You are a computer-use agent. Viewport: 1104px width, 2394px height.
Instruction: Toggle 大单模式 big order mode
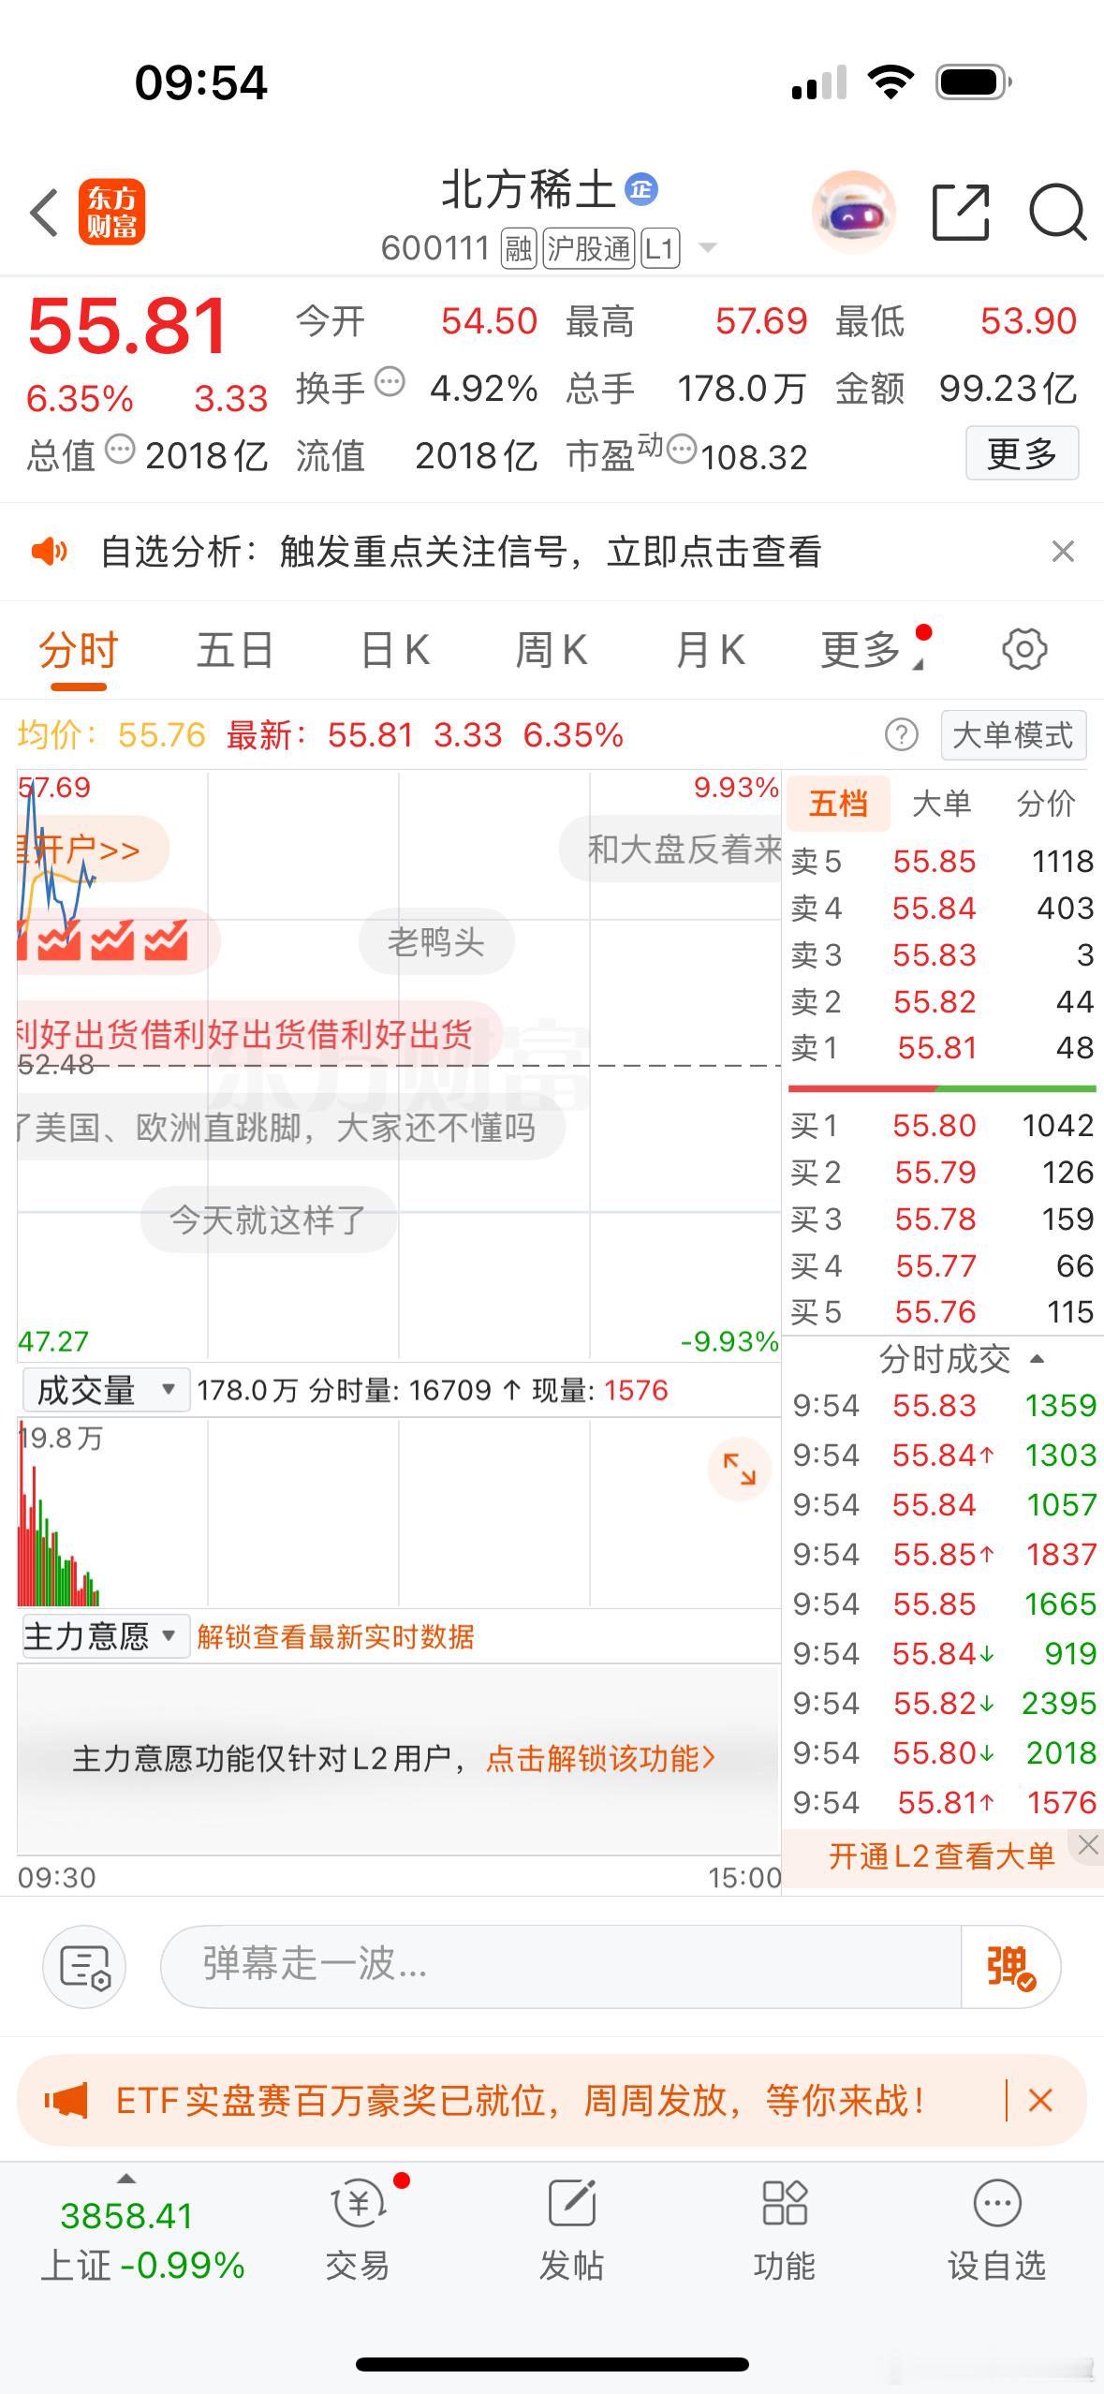[1013, 735]
